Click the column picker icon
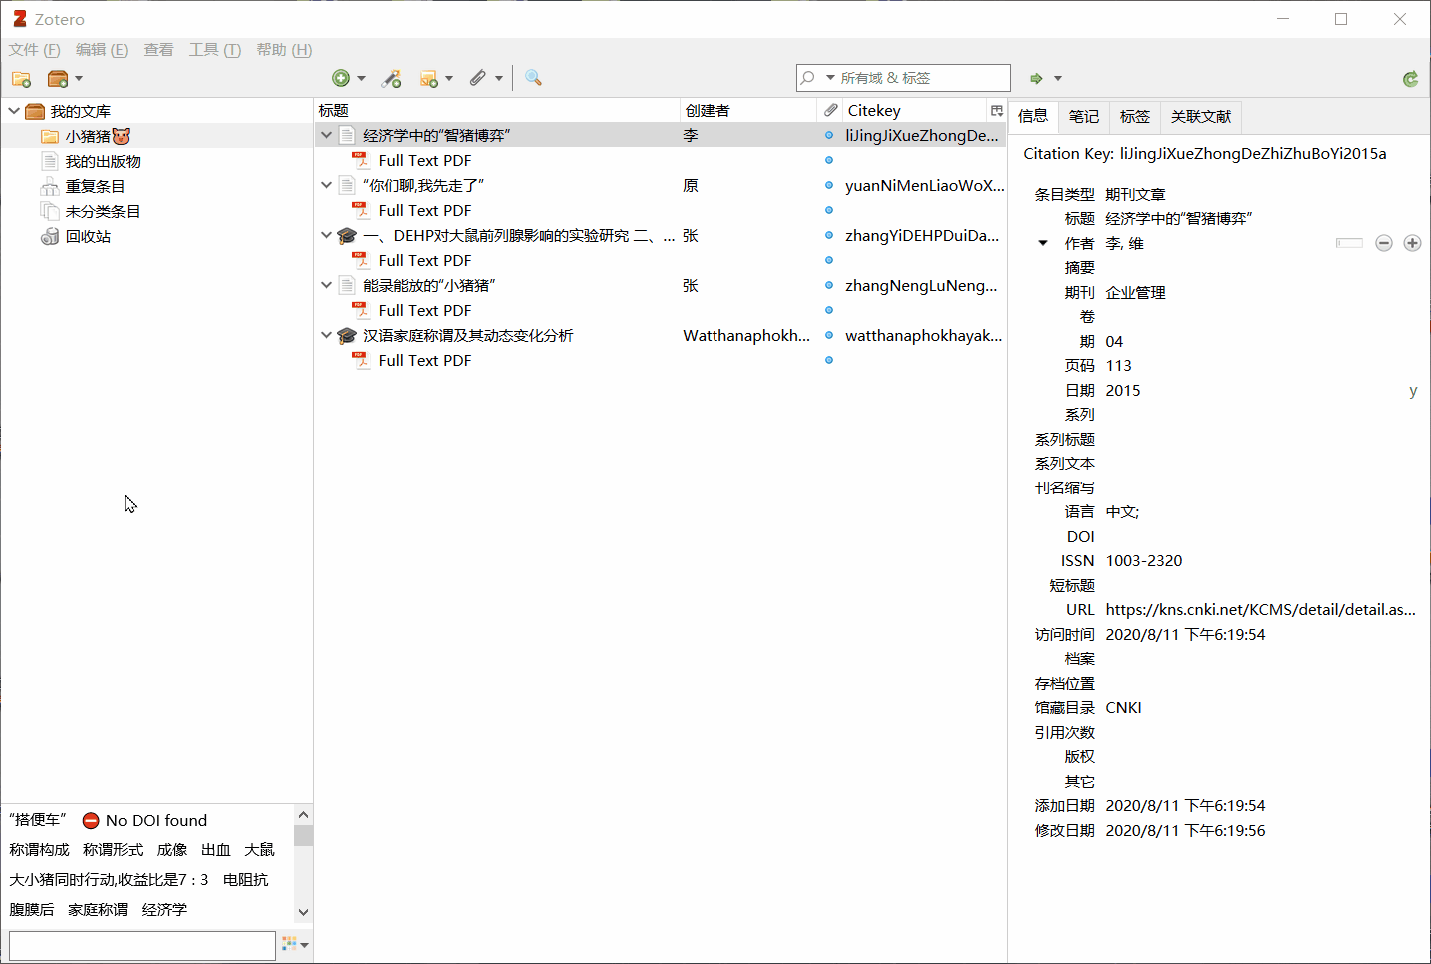Screen dimensions: 1431x964 996,110
